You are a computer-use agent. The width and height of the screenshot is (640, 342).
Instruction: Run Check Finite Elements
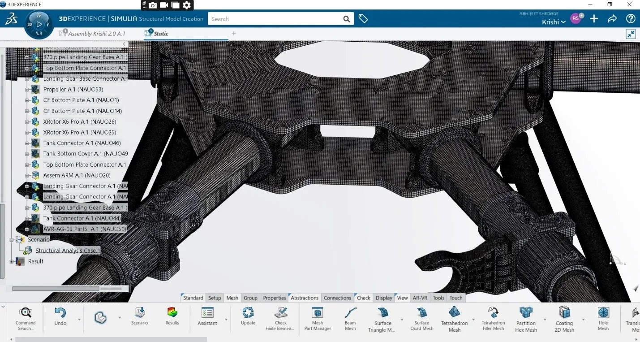pos(281,316)
